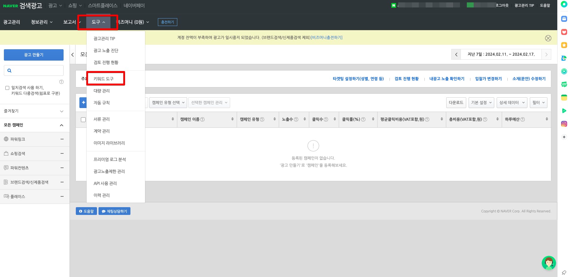568x277 pixels.
Task: Click help icon next to 클릭률(%)
Action: [x=363, y=119]
